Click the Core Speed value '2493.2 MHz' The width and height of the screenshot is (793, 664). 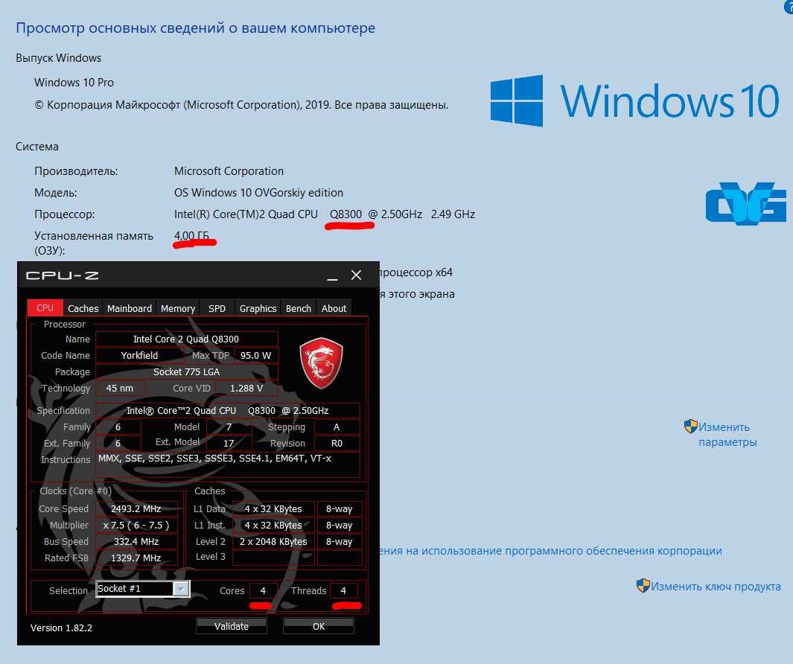(136, 508)
